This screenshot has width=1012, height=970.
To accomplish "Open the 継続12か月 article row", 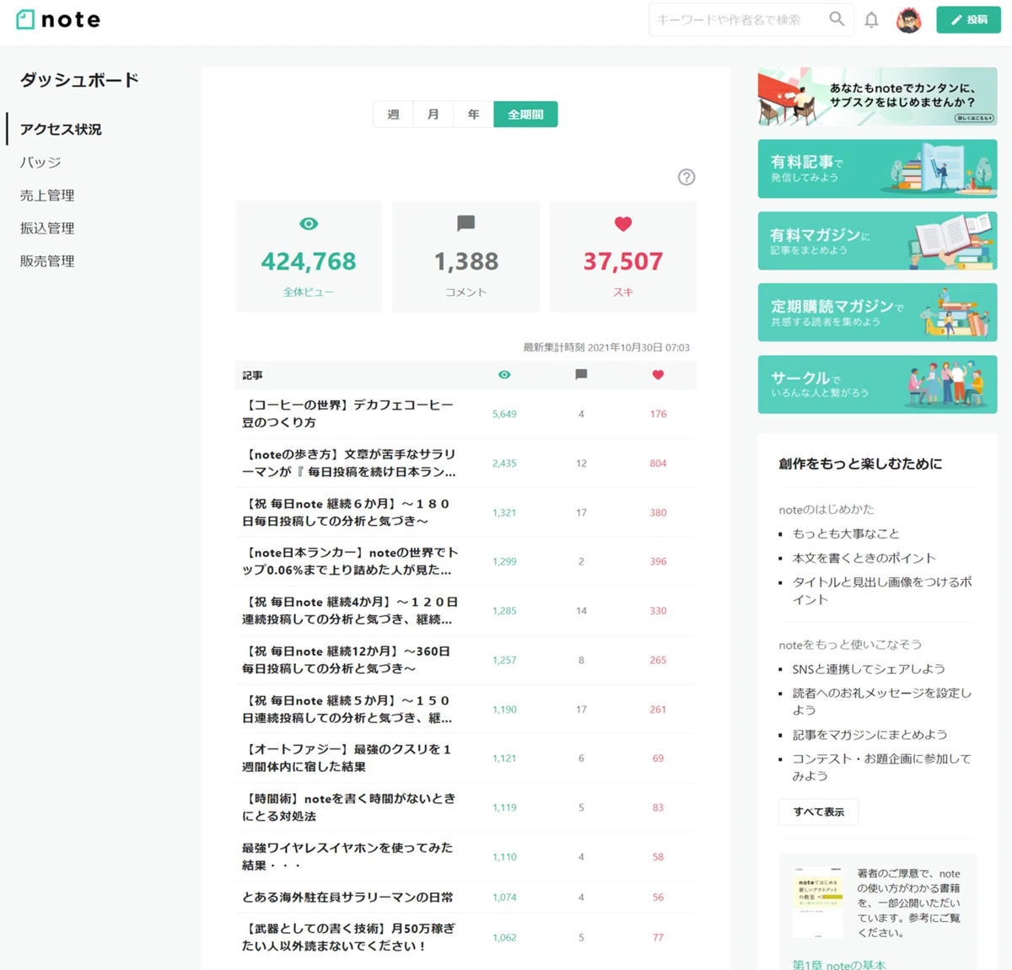I will (466, 660).
